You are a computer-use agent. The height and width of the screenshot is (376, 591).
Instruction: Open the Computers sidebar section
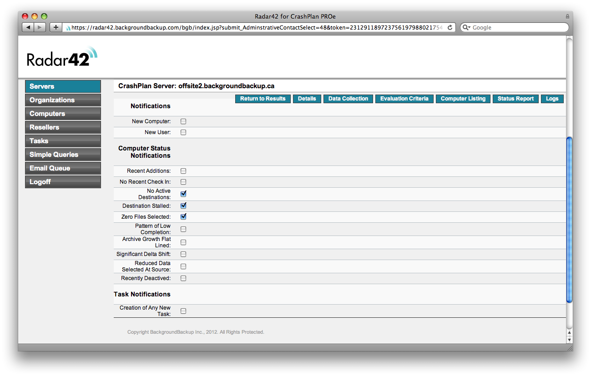coord(63,114)
